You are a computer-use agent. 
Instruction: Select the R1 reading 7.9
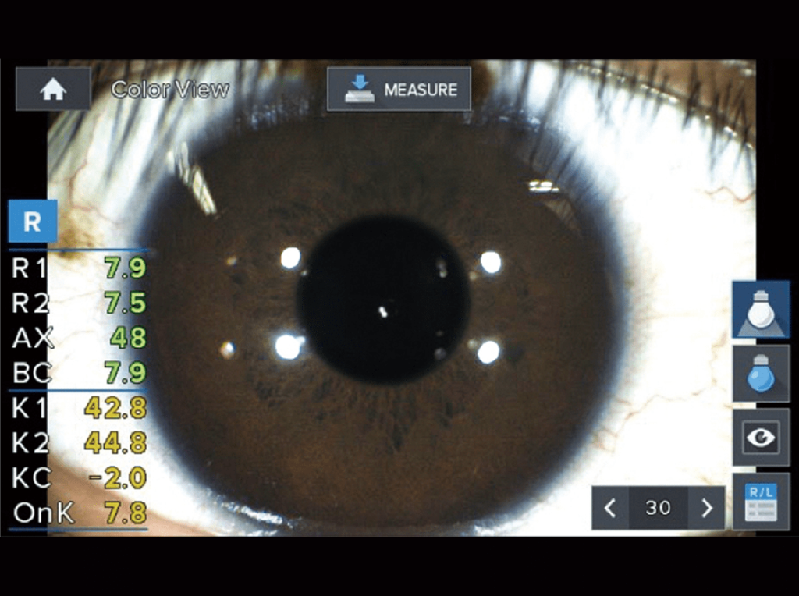pos(125,268)
